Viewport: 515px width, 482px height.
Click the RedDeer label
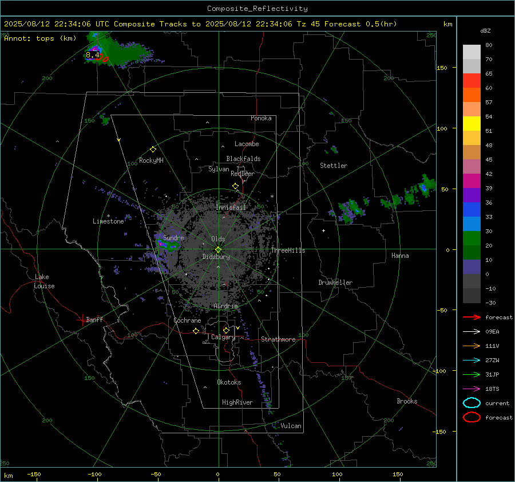click(x=243, y=174)
